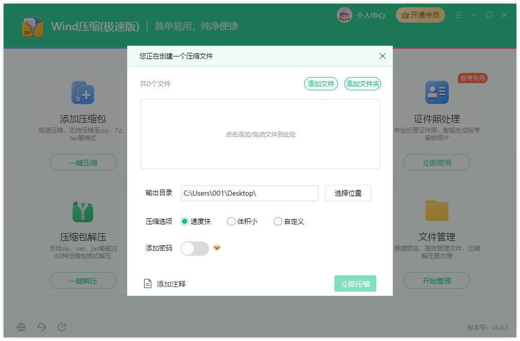The image size is (520, 341).
Task: Click the blue 证件照处理 ID card icon
Action: (x=437, y=92)
